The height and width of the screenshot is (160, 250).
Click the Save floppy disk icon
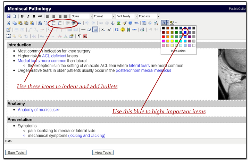point(9,16)
